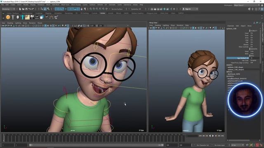Click the open scene folder icon
The image size is (264, 148).
(x=23, y=9)
